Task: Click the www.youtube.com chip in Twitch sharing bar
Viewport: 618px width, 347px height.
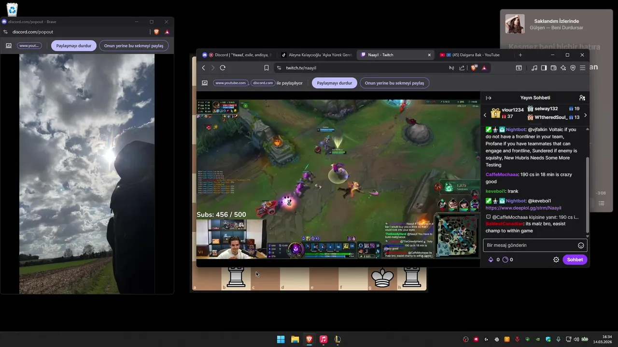Action: click(x=231, y=83)
